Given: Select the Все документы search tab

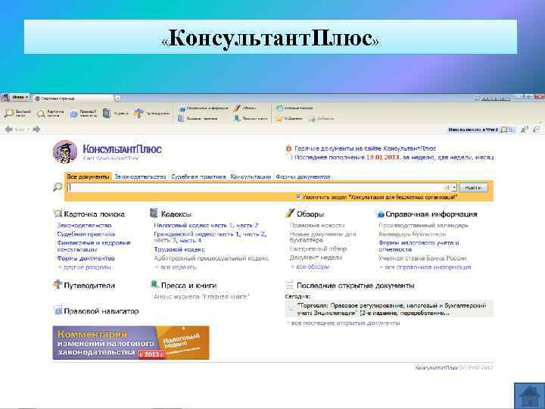Looking at the screenshot, I should coord(88,176).
